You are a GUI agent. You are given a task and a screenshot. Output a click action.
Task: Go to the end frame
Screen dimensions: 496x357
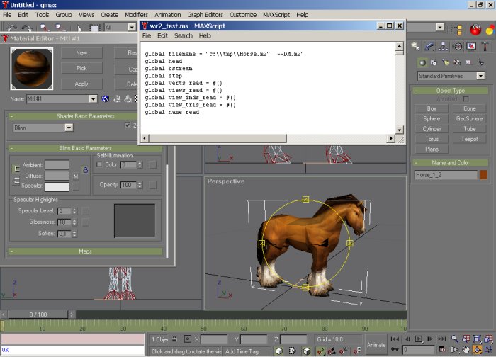(442, 339)
